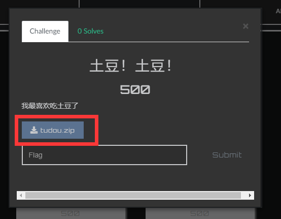Focus the Flag input field

[x=104, y=155]
